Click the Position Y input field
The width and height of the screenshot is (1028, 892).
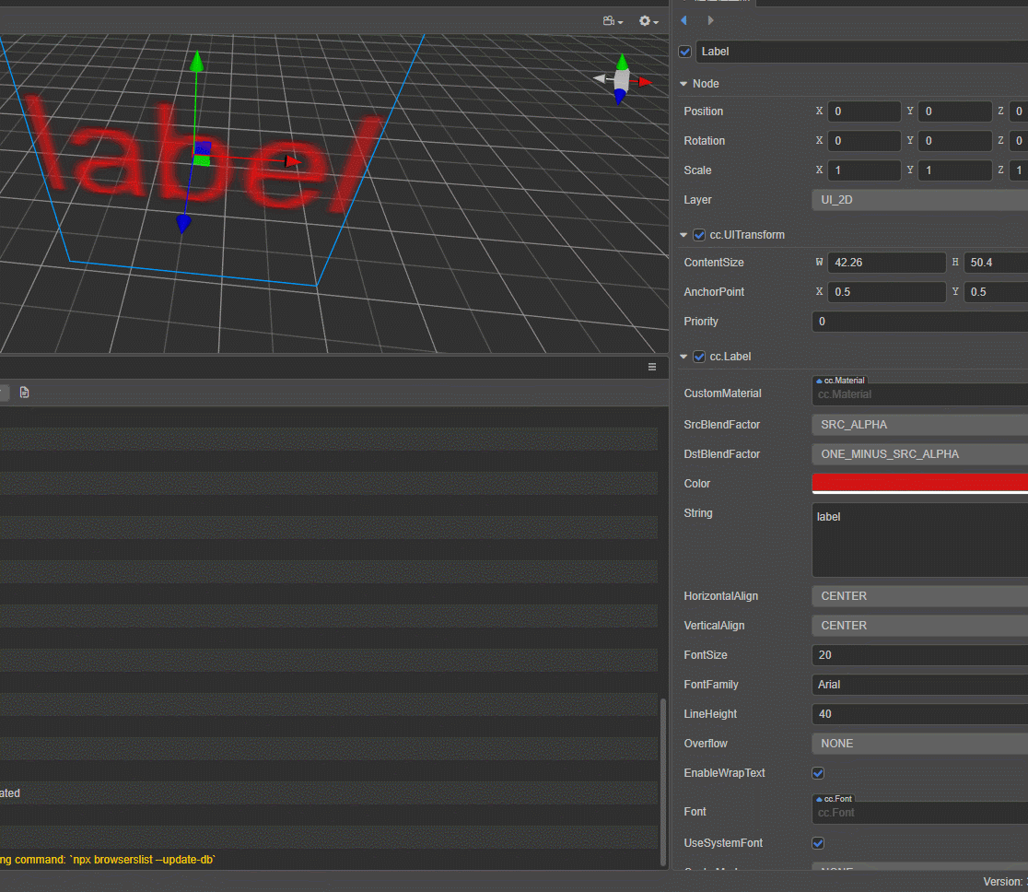(x=954, y=111)
